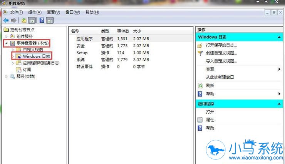Click the 刷新 action link
The image size is (285, 164).
click(210, 86)
